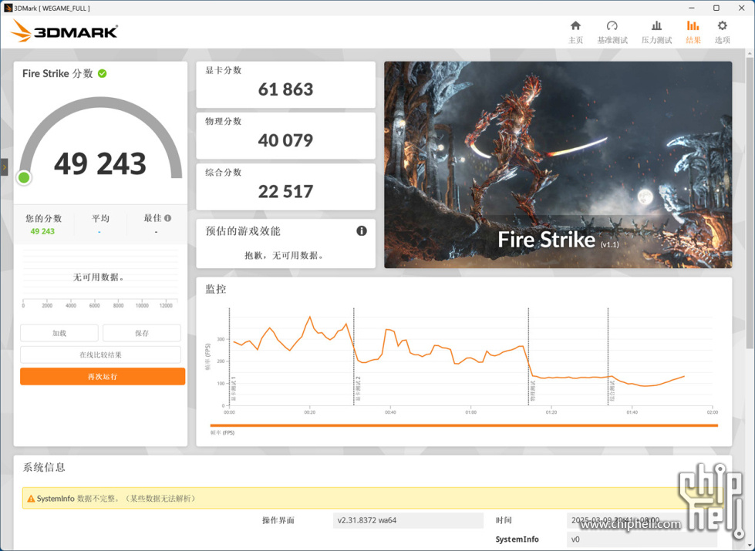Click the orange 再次运行 button
Image resolution: width=755 pixels, height=551 pixels.
pos(103,376)
